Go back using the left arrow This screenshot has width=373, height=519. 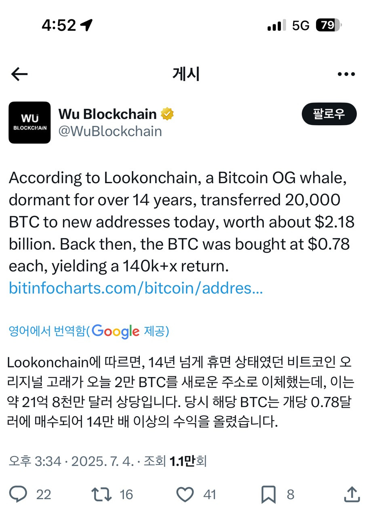19,74
